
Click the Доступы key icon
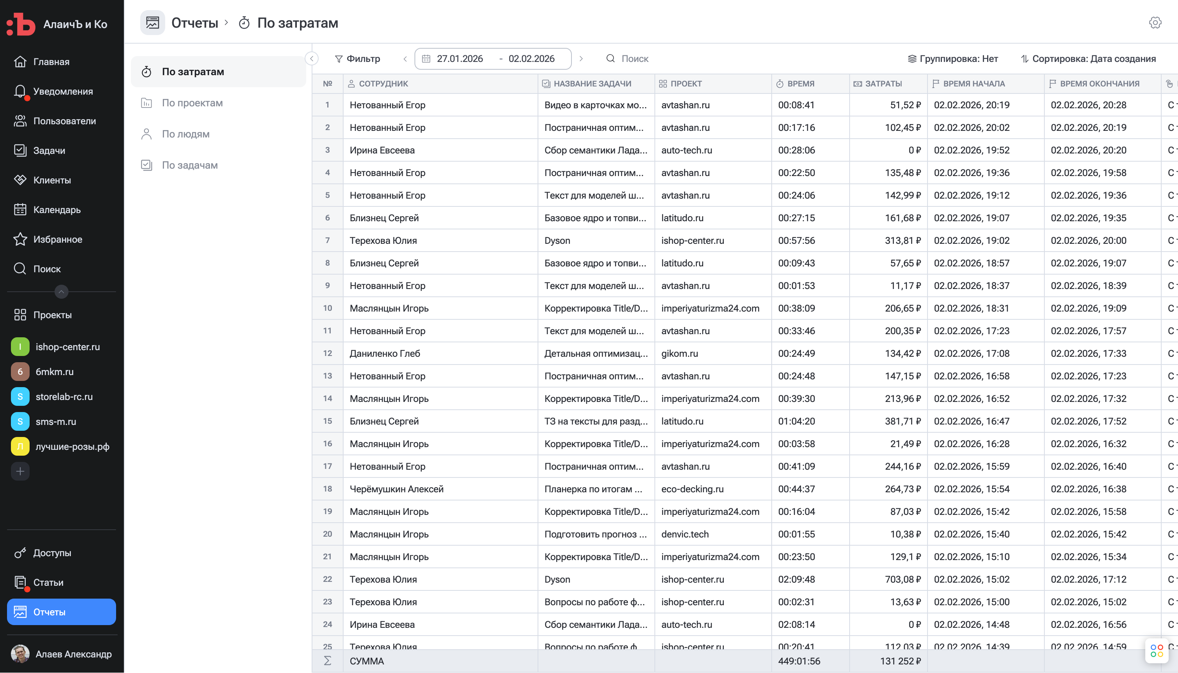point(20,553)
